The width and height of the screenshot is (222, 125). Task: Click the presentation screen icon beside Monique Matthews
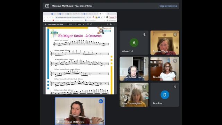coord(47,6)
